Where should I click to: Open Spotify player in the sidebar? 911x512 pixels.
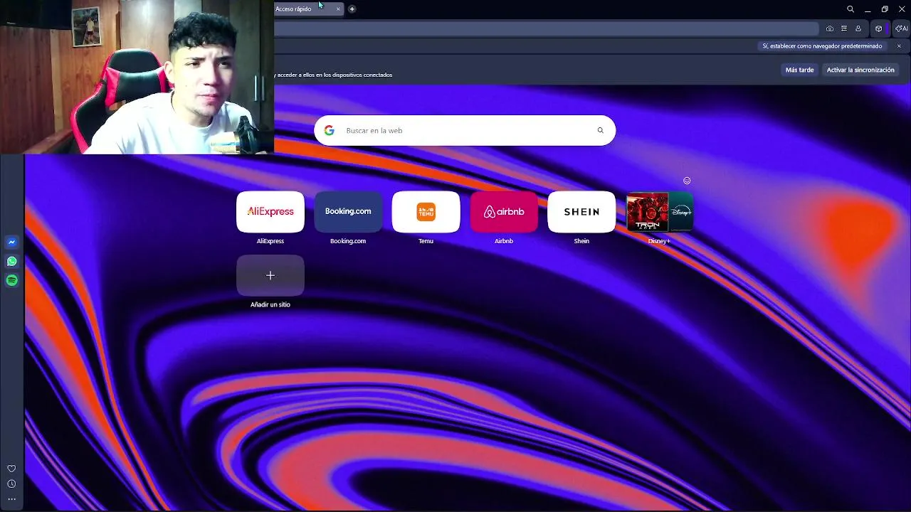click(11, 280)
